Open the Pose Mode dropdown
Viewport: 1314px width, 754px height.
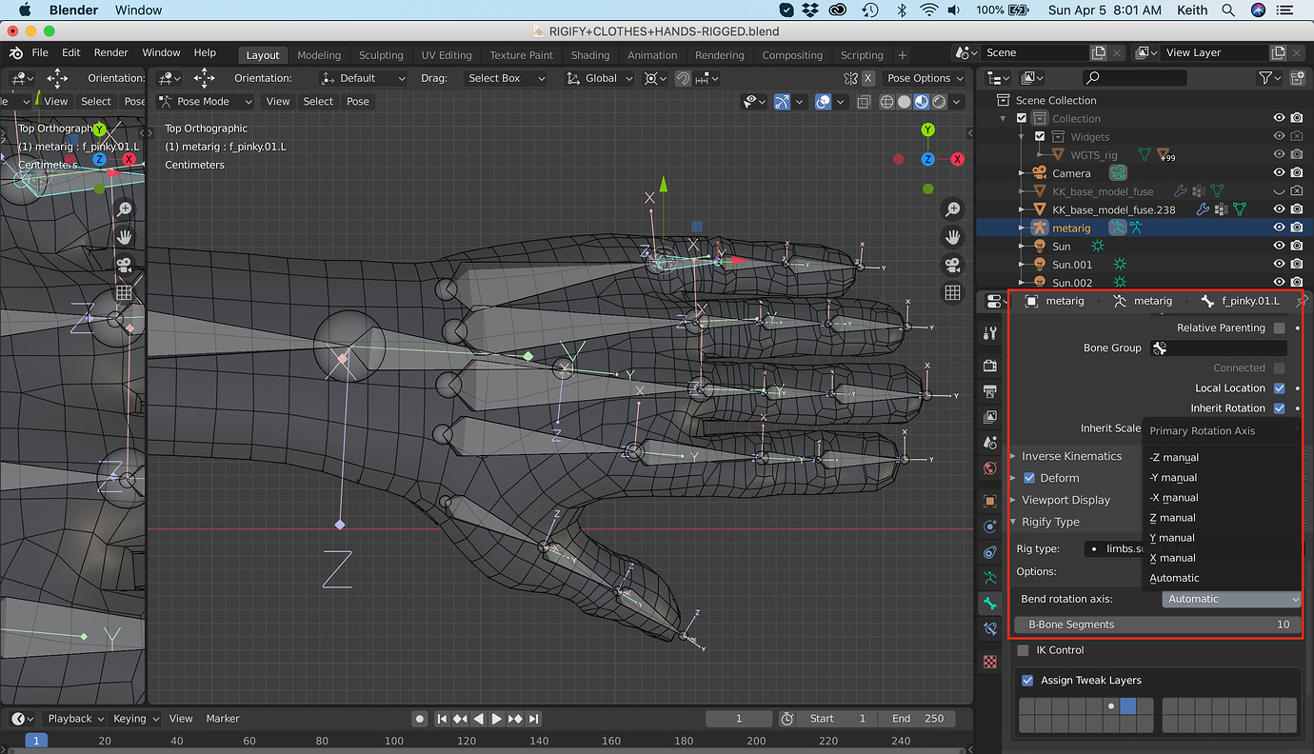click(206, 101)
